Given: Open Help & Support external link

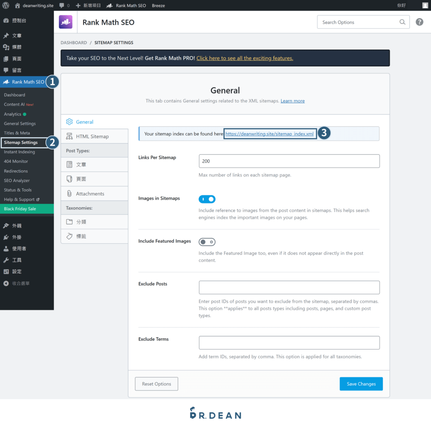Looking at the screenshot, I should coord(22,199).
